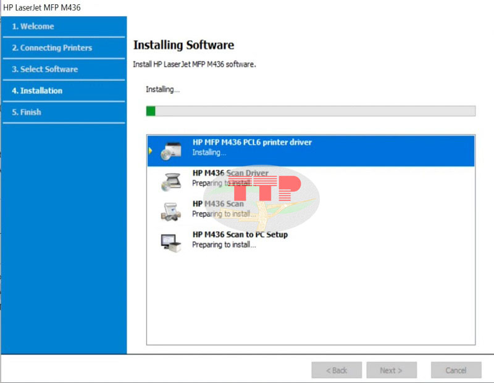Jump to step 5. Finish

27,112
